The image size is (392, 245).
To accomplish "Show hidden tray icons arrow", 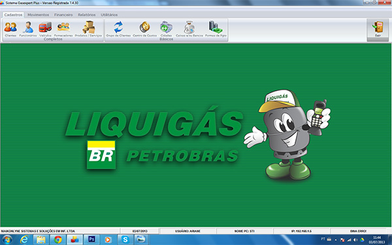I will [336, 240].
